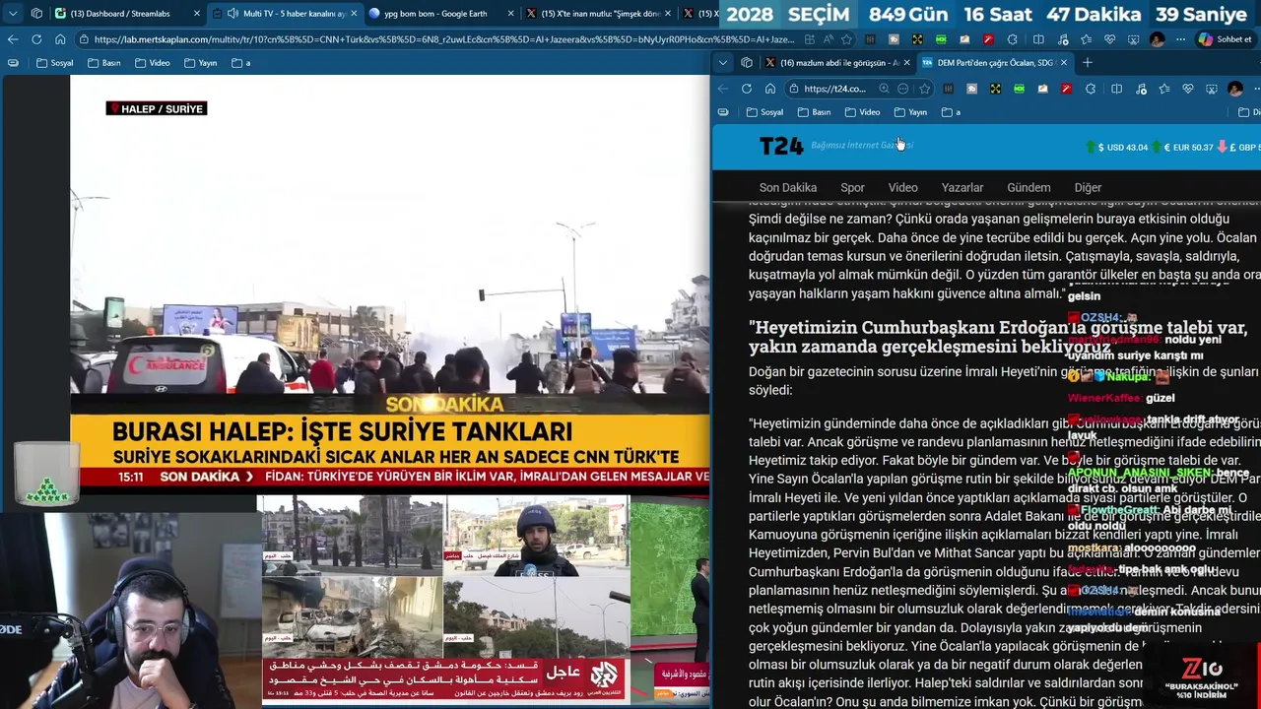Open zoom magnifier icon in T24 address bar

[884, 89]
